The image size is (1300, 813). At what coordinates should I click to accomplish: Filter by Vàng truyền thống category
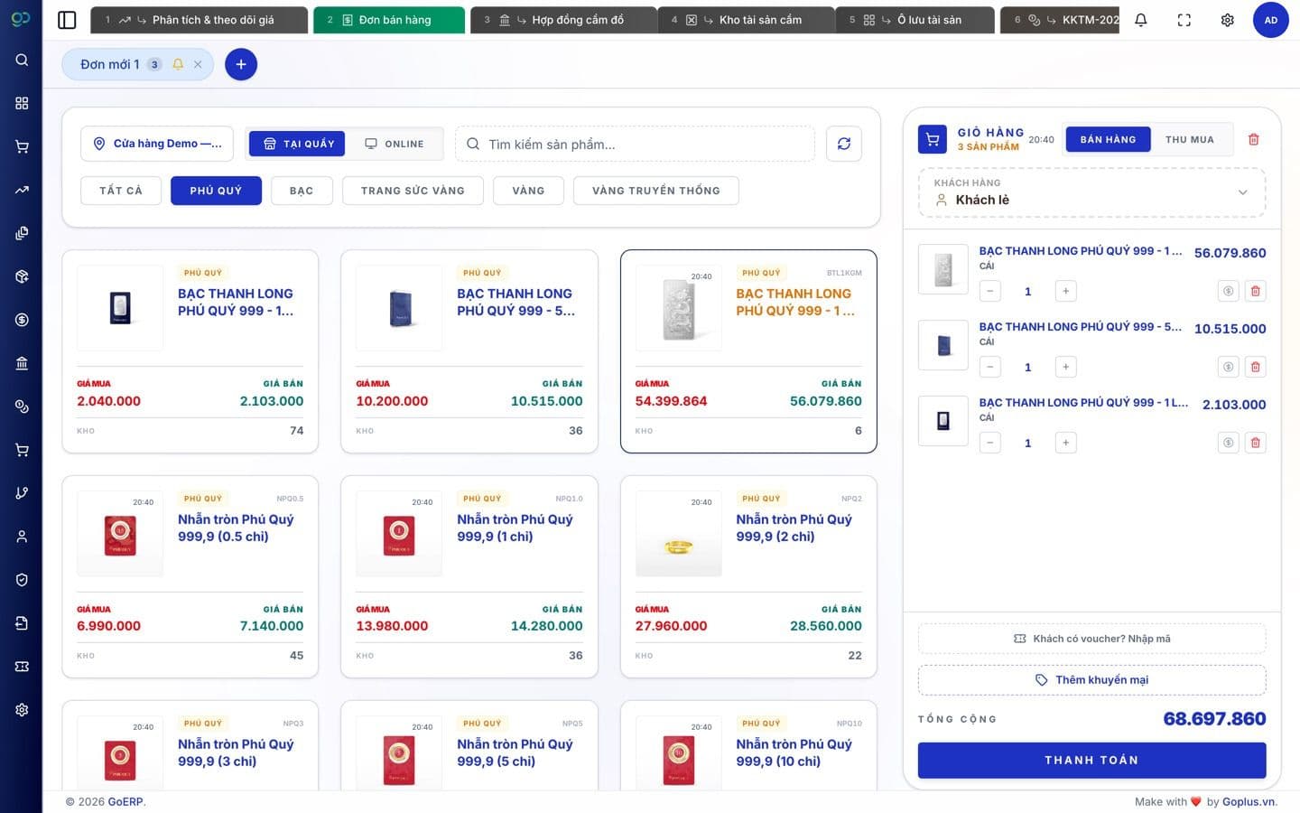pos(656,191)
